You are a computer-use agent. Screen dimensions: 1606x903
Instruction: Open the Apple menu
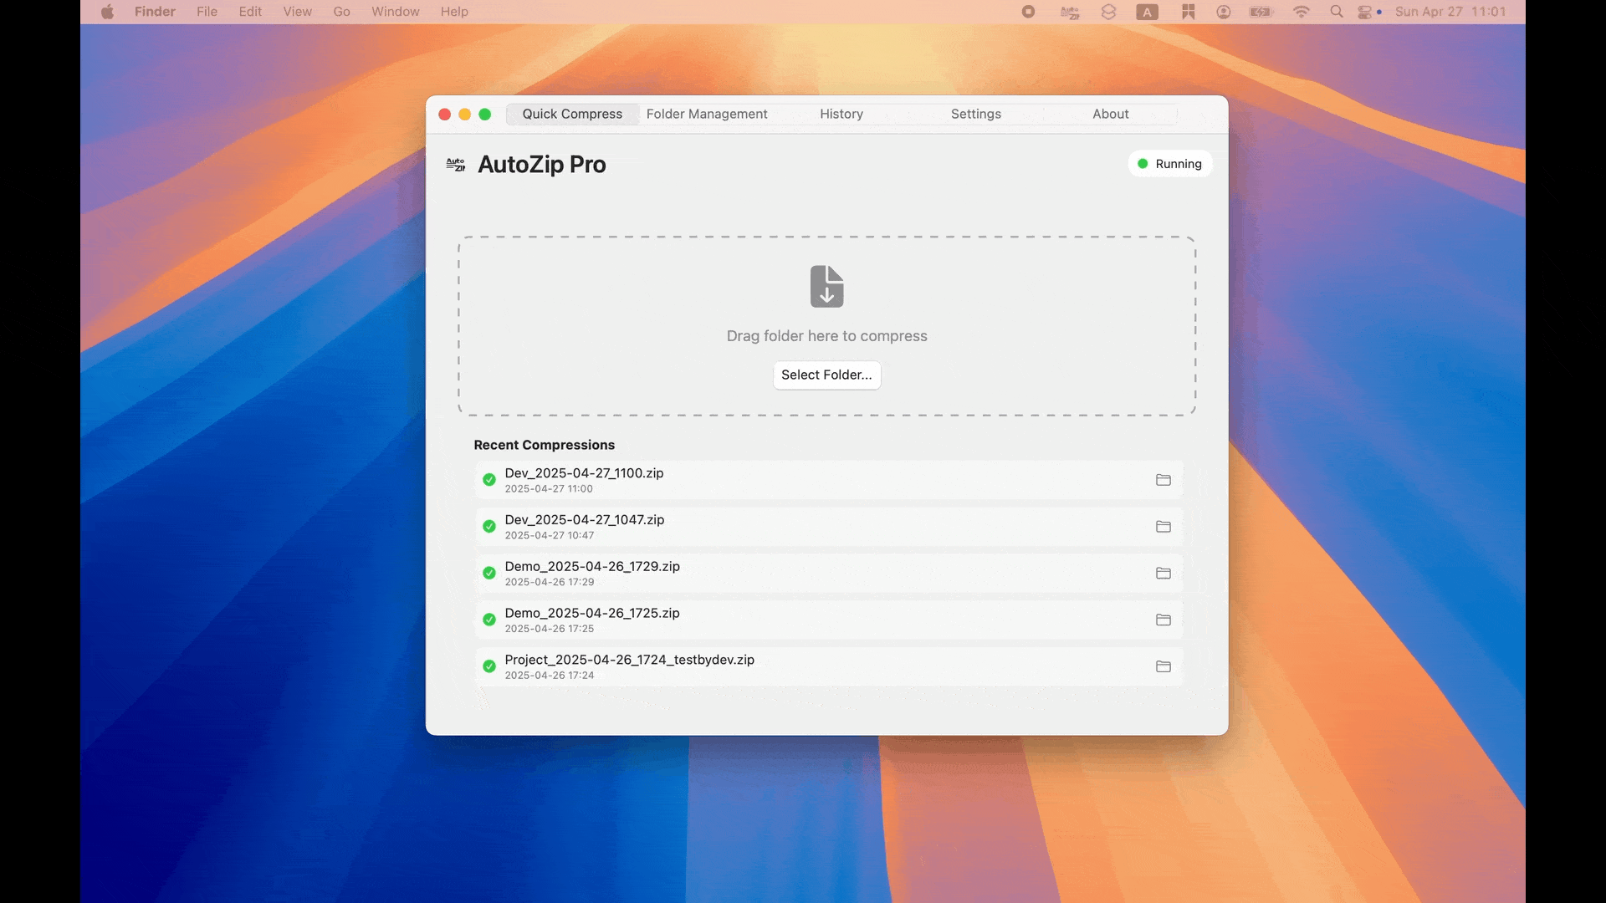tap(108, 12)
